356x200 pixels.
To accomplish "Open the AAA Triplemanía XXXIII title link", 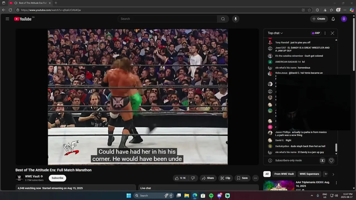I will pyautogui.click(x=313, y=184).
